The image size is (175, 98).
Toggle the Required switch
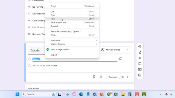(121, 77)
